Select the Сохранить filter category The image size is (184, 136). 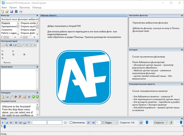[x=7, y=30]
